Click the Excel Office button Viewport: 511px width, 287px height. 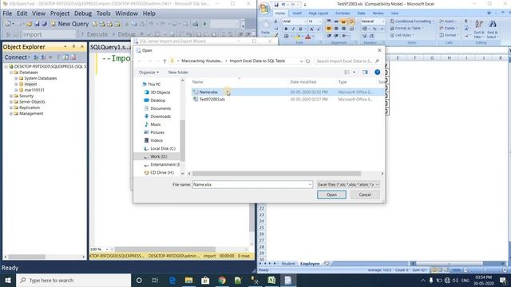point(264,9)
